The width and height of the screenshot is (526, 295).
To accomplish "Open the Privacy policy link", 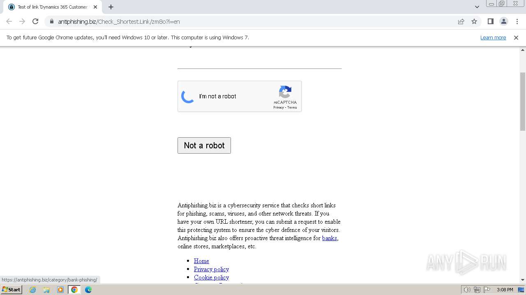I will coord(211,269).
